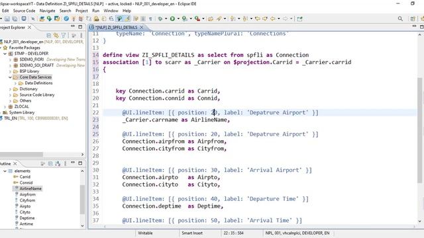The height and width of the screenshot is (238, 424).
Task: Click 'Smart Insert' in the status bar
Action: click(192, 233)
